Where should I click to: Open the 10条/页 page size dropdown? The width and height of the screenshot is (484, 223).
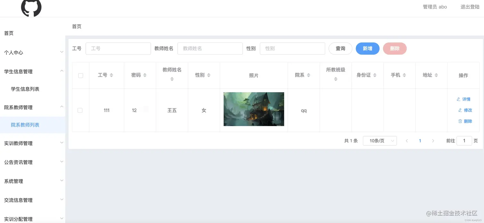(380, 141)
